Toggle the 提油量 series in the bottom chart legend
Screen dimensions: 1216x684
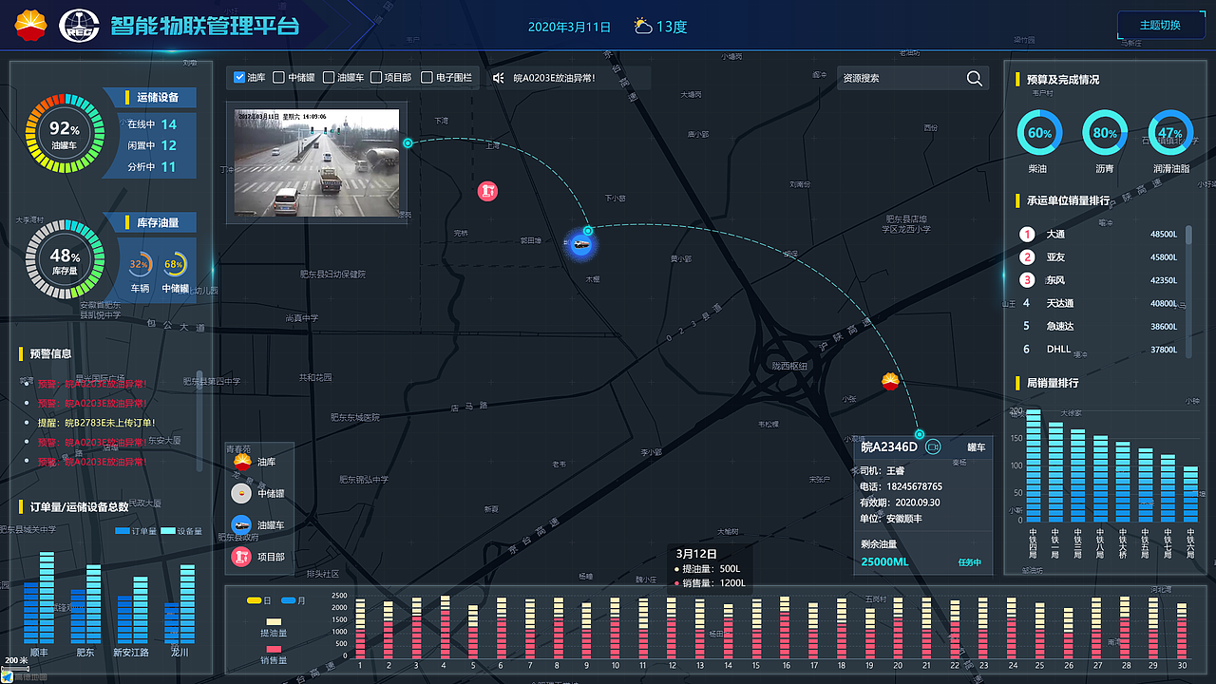click(274, 627)
